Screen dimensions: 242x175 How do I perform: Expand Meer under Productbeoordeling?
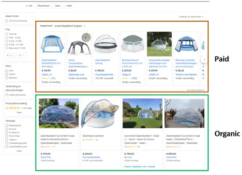pos(19,112)
